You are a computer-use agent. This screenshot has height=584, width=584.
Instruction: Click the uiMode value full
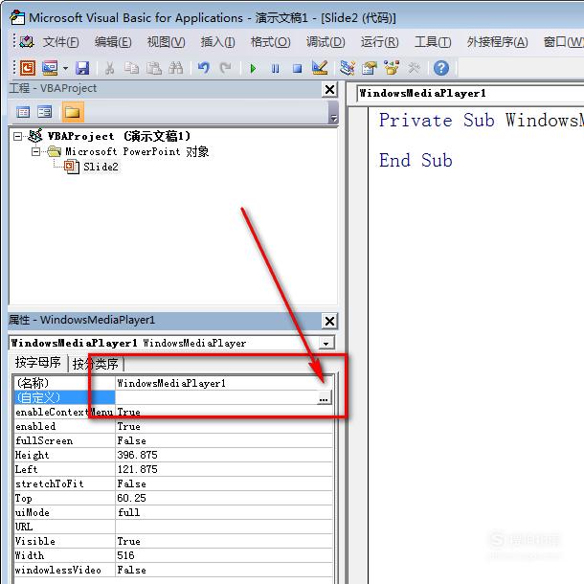click(223, 512)
